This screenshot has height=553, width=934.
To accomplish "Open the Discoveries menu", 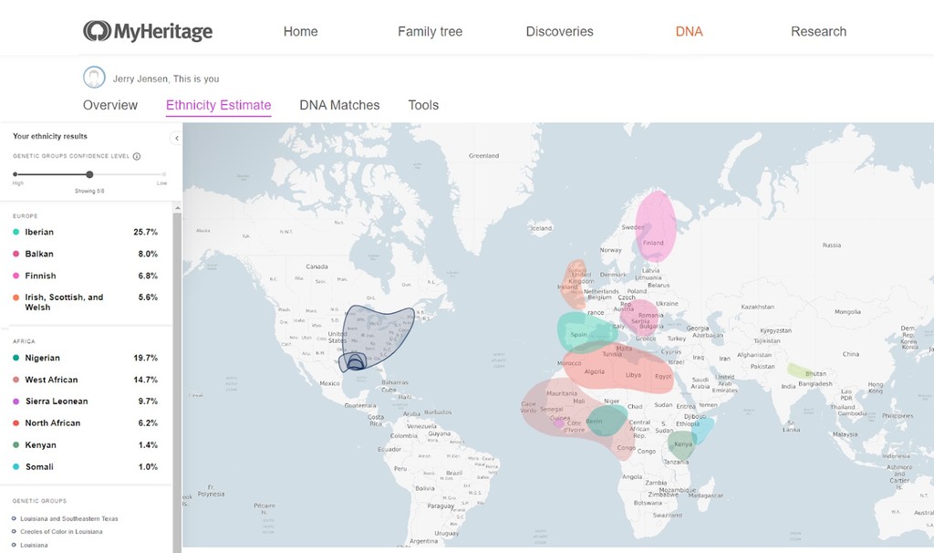I will 559,31.
